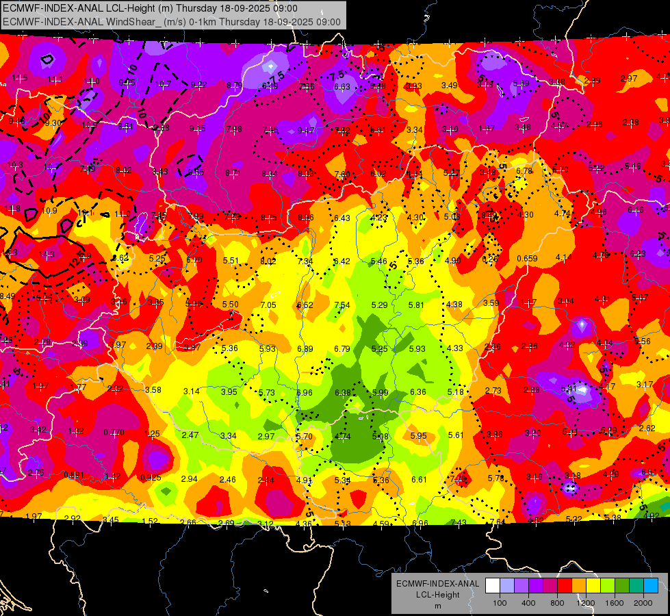Select the orange legend swatch left of 1200
Image resolution: width=670 pixels, height=616 pixels.
(x=579, y=586)
